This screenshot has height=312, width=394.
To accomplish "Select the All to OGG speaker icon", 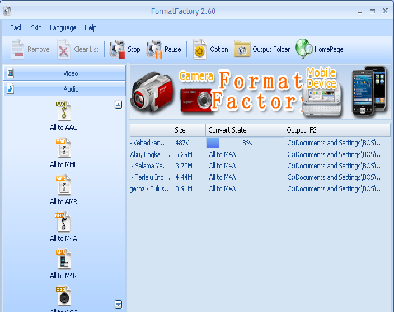I will 64,296.
